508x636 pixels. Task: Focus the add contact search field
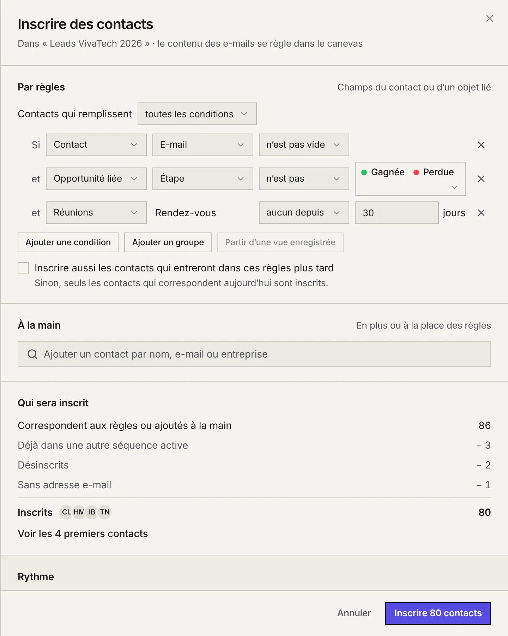254,354
